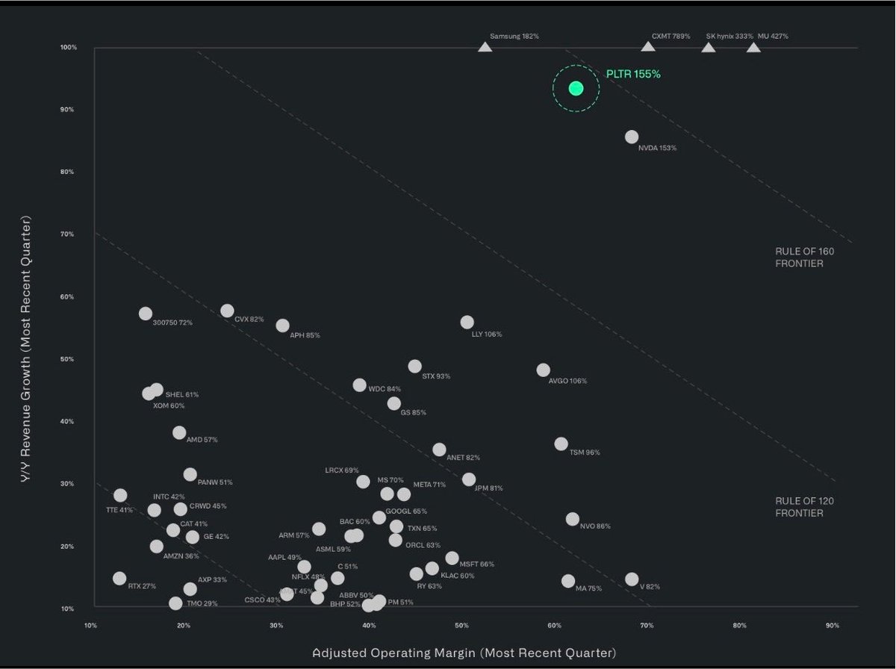Viewport: 896px width, 669px height.
Task: Click the V 82% label
Action: coord(650,587)
